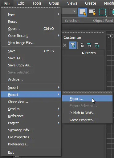The width and height of the screenshot is (114, 158).
Task: Choose Publish to DWF...
Action: 88,113
